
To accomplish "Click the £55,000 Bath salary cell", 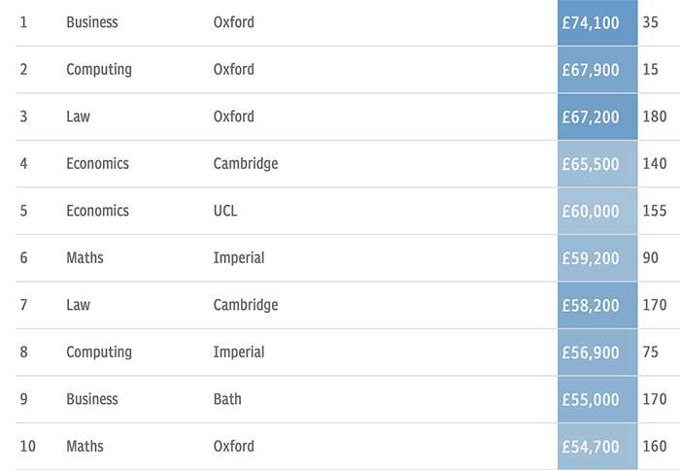I will (x=597, y=399).
